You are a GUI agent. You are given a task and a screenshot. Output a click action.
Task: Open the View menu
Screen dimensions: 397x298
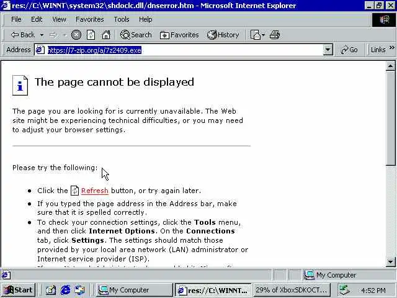[x=60, y=19]
